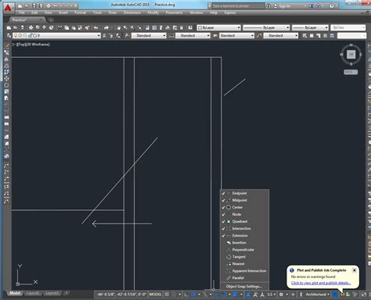Click the Top face of the ViewCube
The image size is (371, 300).
click(x=351, y=55)
